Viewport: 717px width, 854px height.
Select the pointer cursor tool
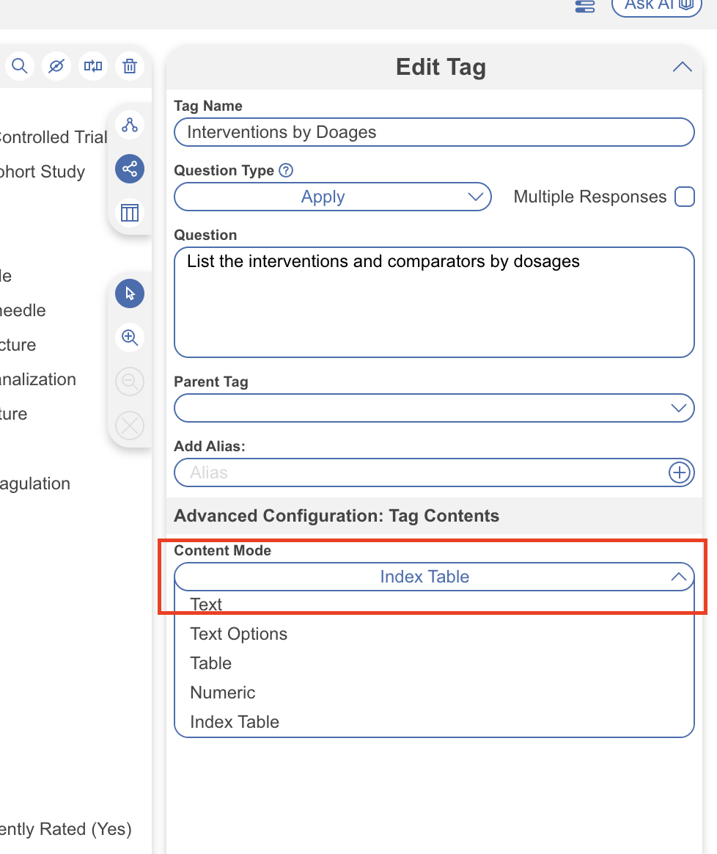(x=130, y=293)
